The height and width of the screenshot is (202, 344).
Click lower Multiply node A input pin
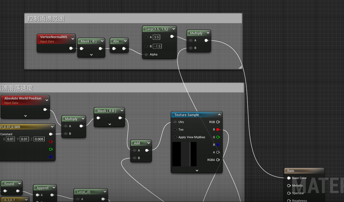coord(66,126)
